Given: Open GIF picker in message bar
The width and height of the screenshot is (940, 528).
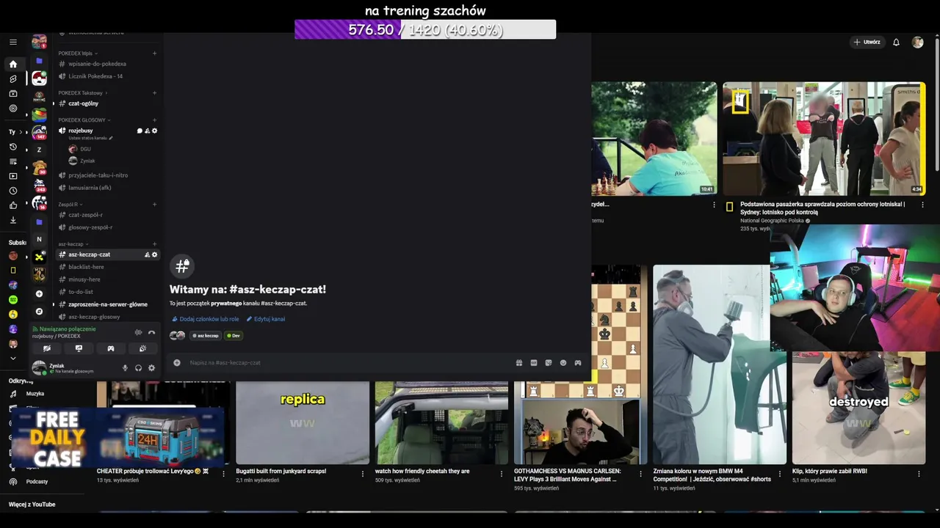Looking at the screenshot, I should [x=534, y=362].
